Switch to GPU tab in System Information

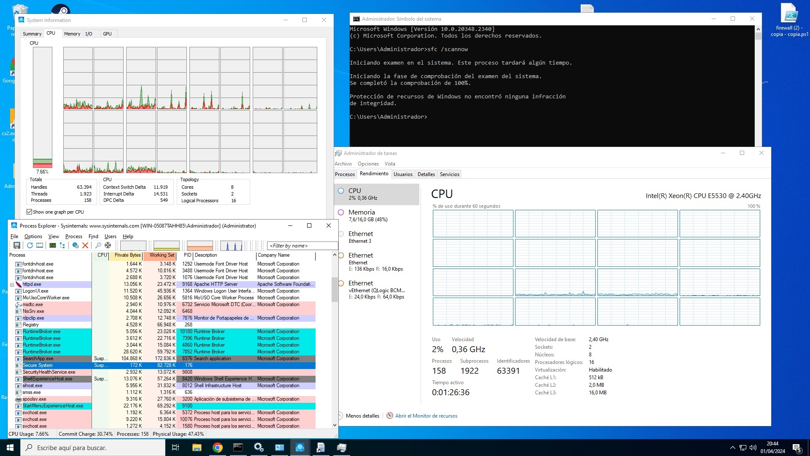click(x=108, y=34)
